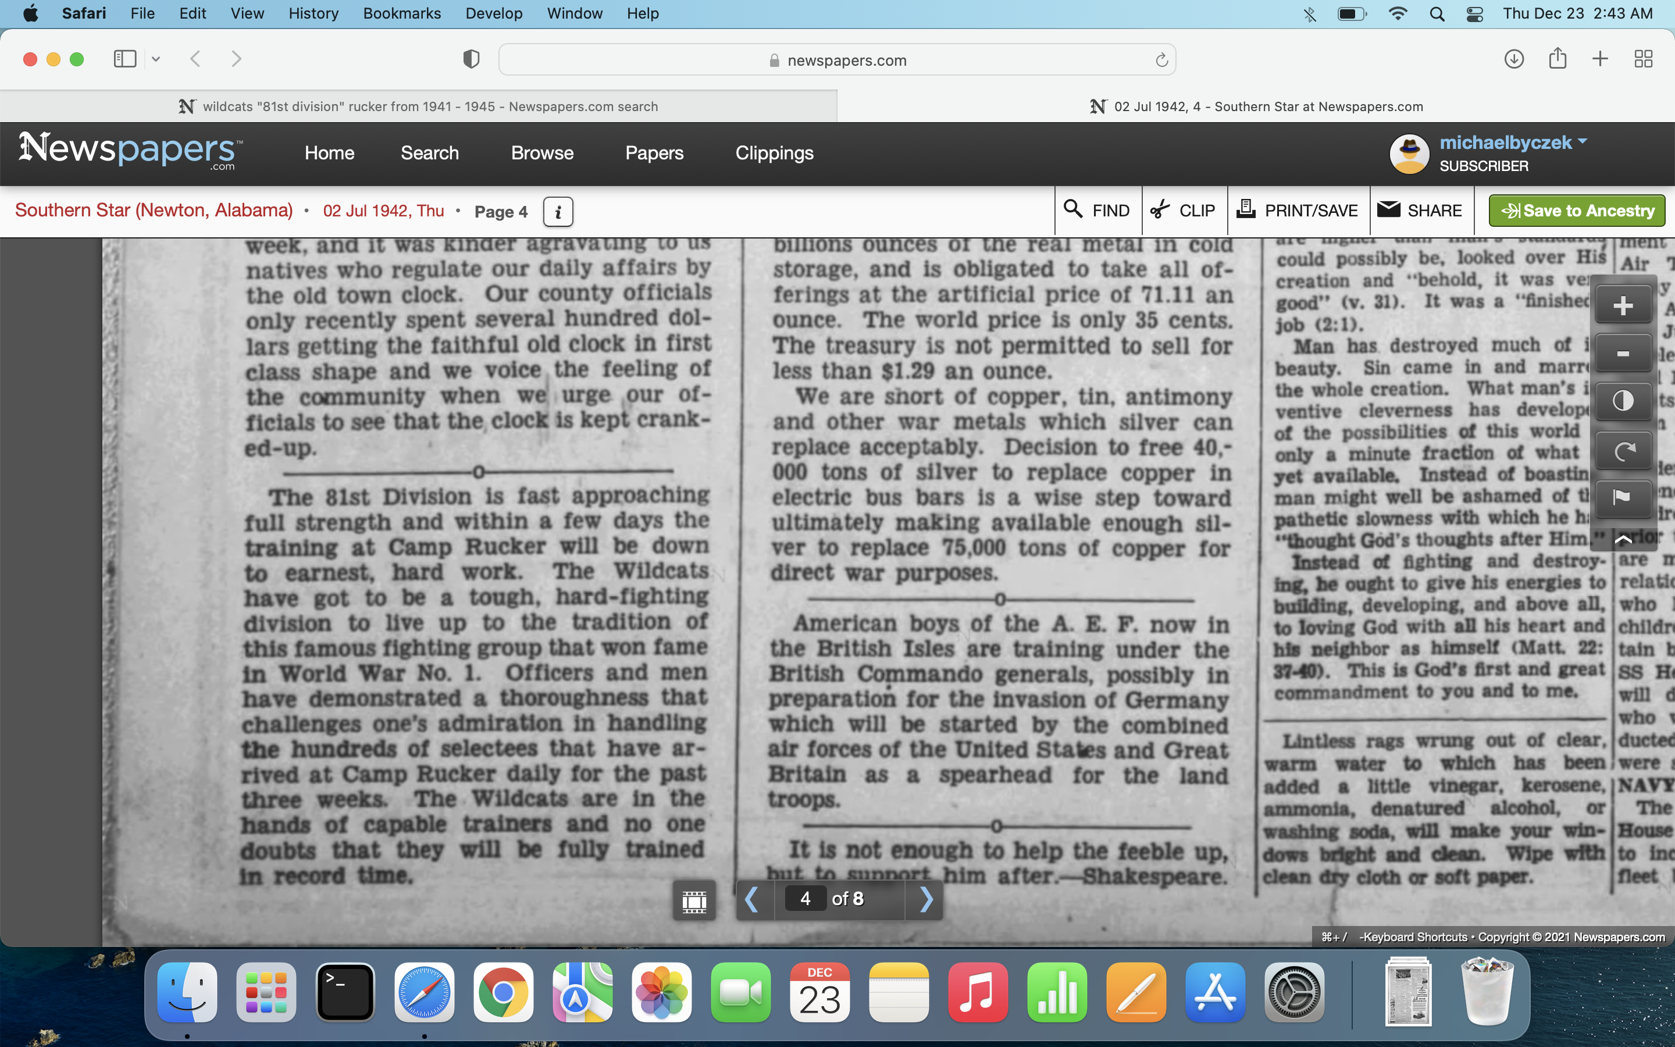Go to next newspaper page arrow
This screenshot has width=1675, height=1047.
tap(926, 899)
